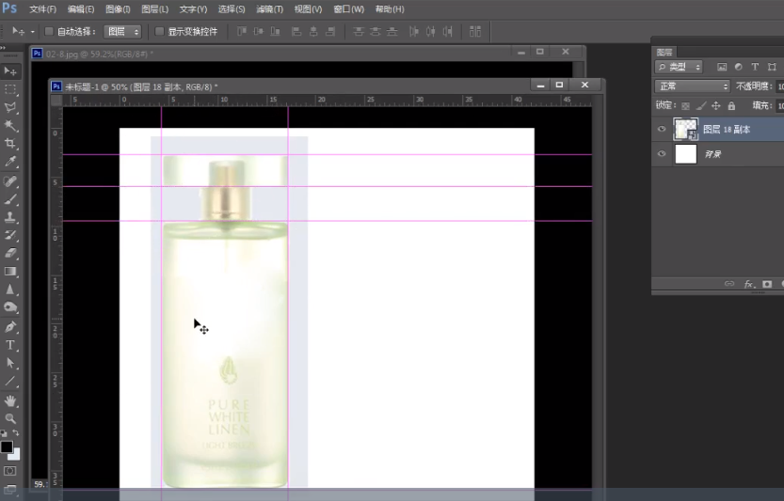Screen dimensions: 784x501
Task: Select the Clone Stamp tool
Action: 10,217
